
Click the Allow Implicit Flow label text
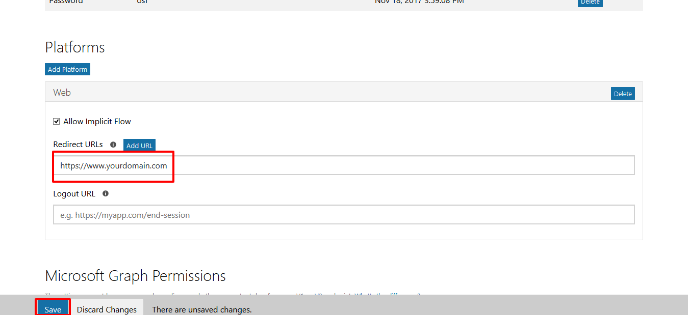pos(97,122)
